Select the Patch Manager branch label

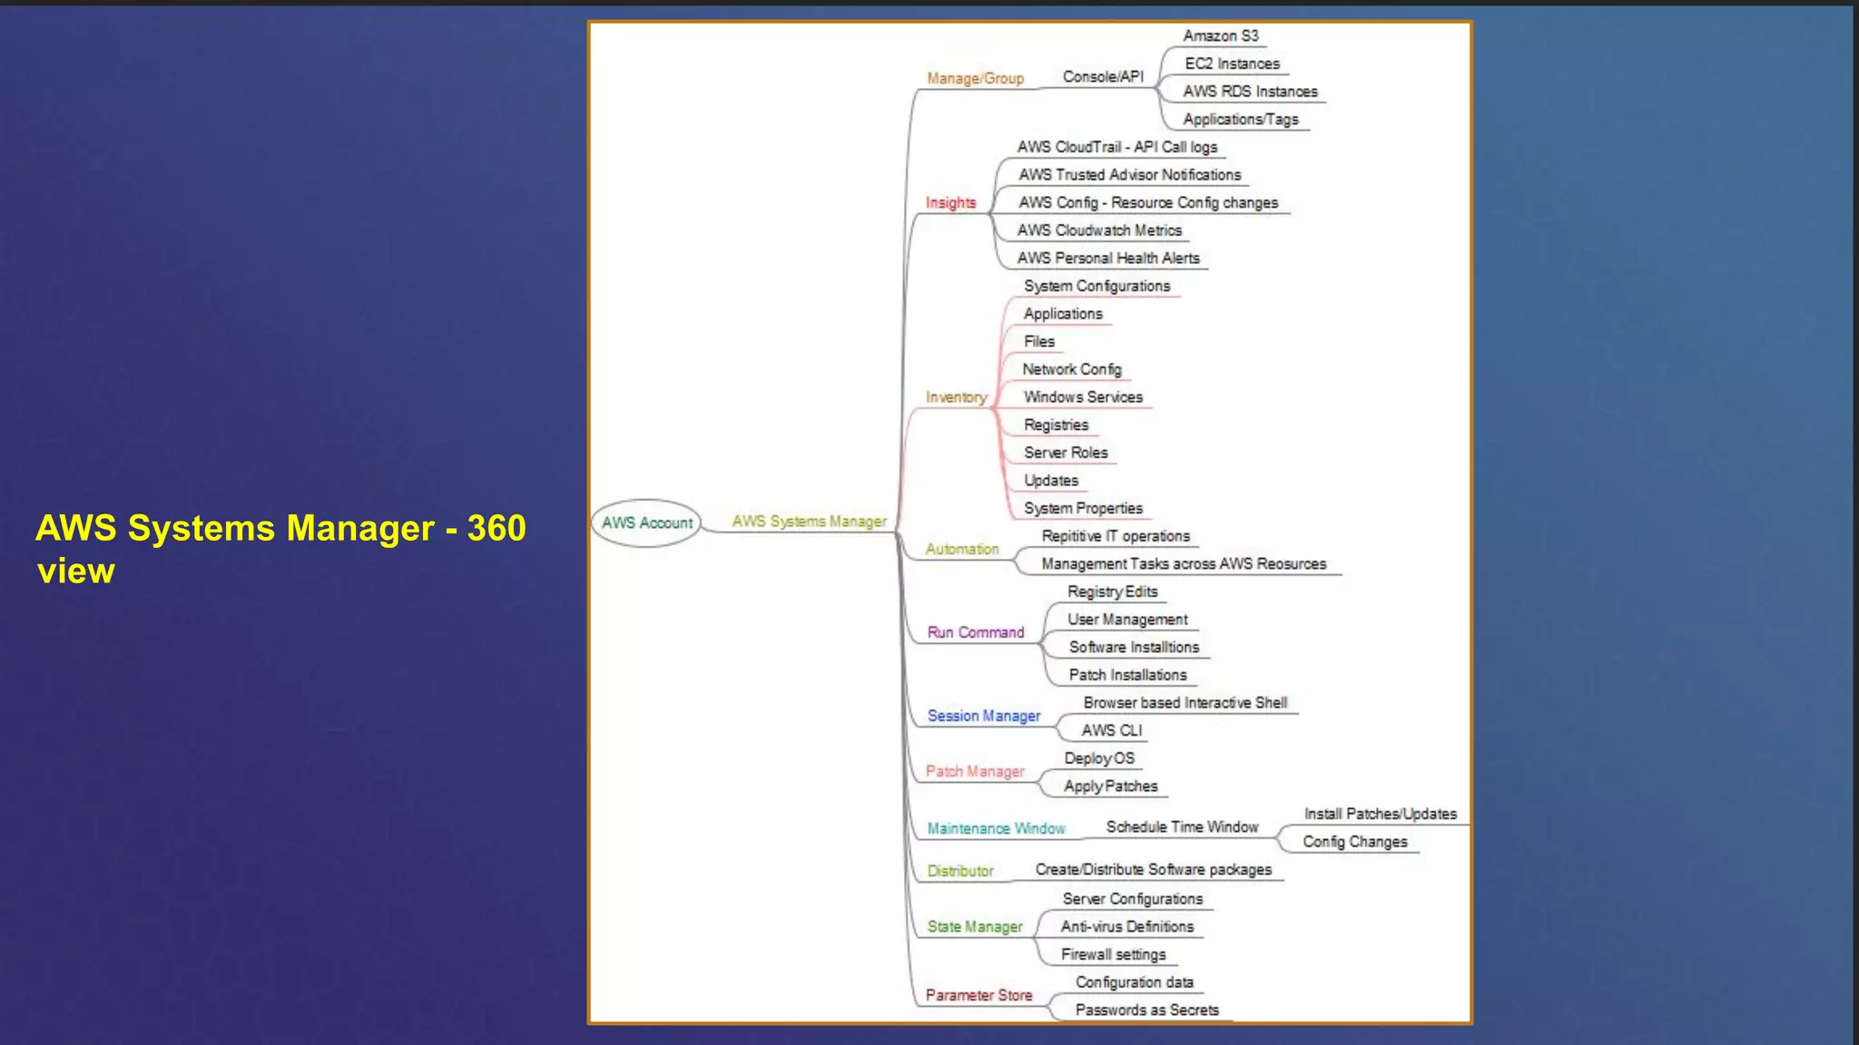point(974,771)
